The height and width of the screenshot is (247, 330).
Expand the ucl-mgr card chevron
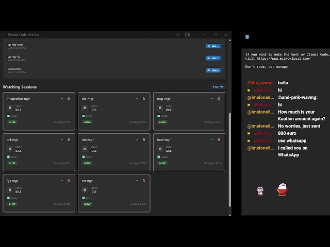coord(62,139)
